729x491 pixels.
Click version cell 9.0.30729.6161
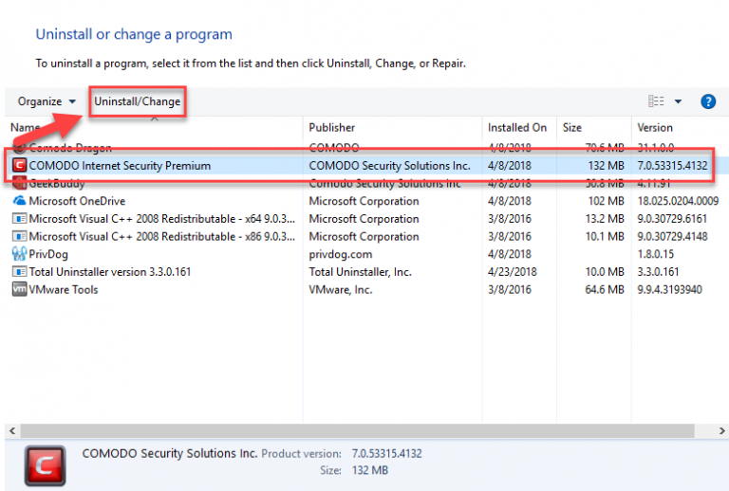[x=672, y=219]
